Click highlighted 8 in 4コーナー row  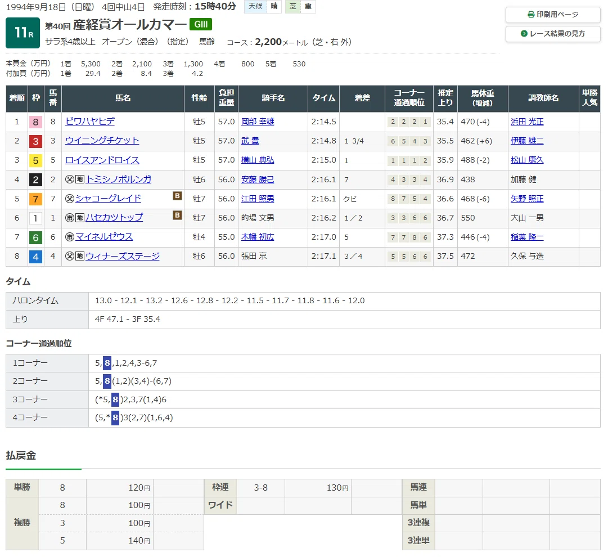(x=115, y=417)
